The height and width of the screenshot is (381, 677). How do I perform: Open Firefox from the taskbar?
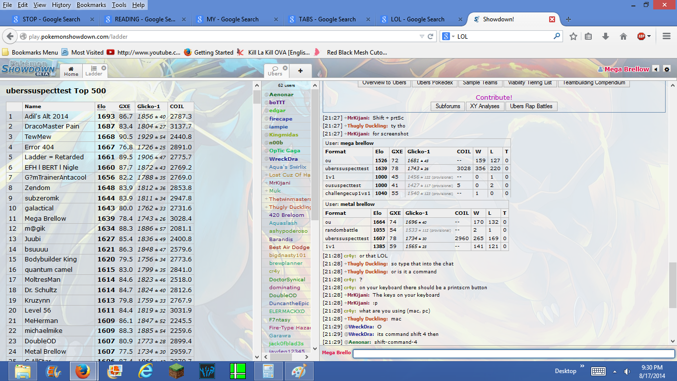point(83,371)
